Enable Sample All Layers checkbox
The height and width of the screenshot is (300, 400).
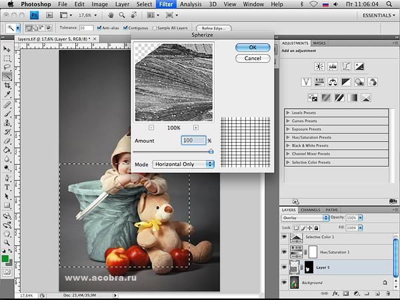pyautogui.click(x=155, y=28)
